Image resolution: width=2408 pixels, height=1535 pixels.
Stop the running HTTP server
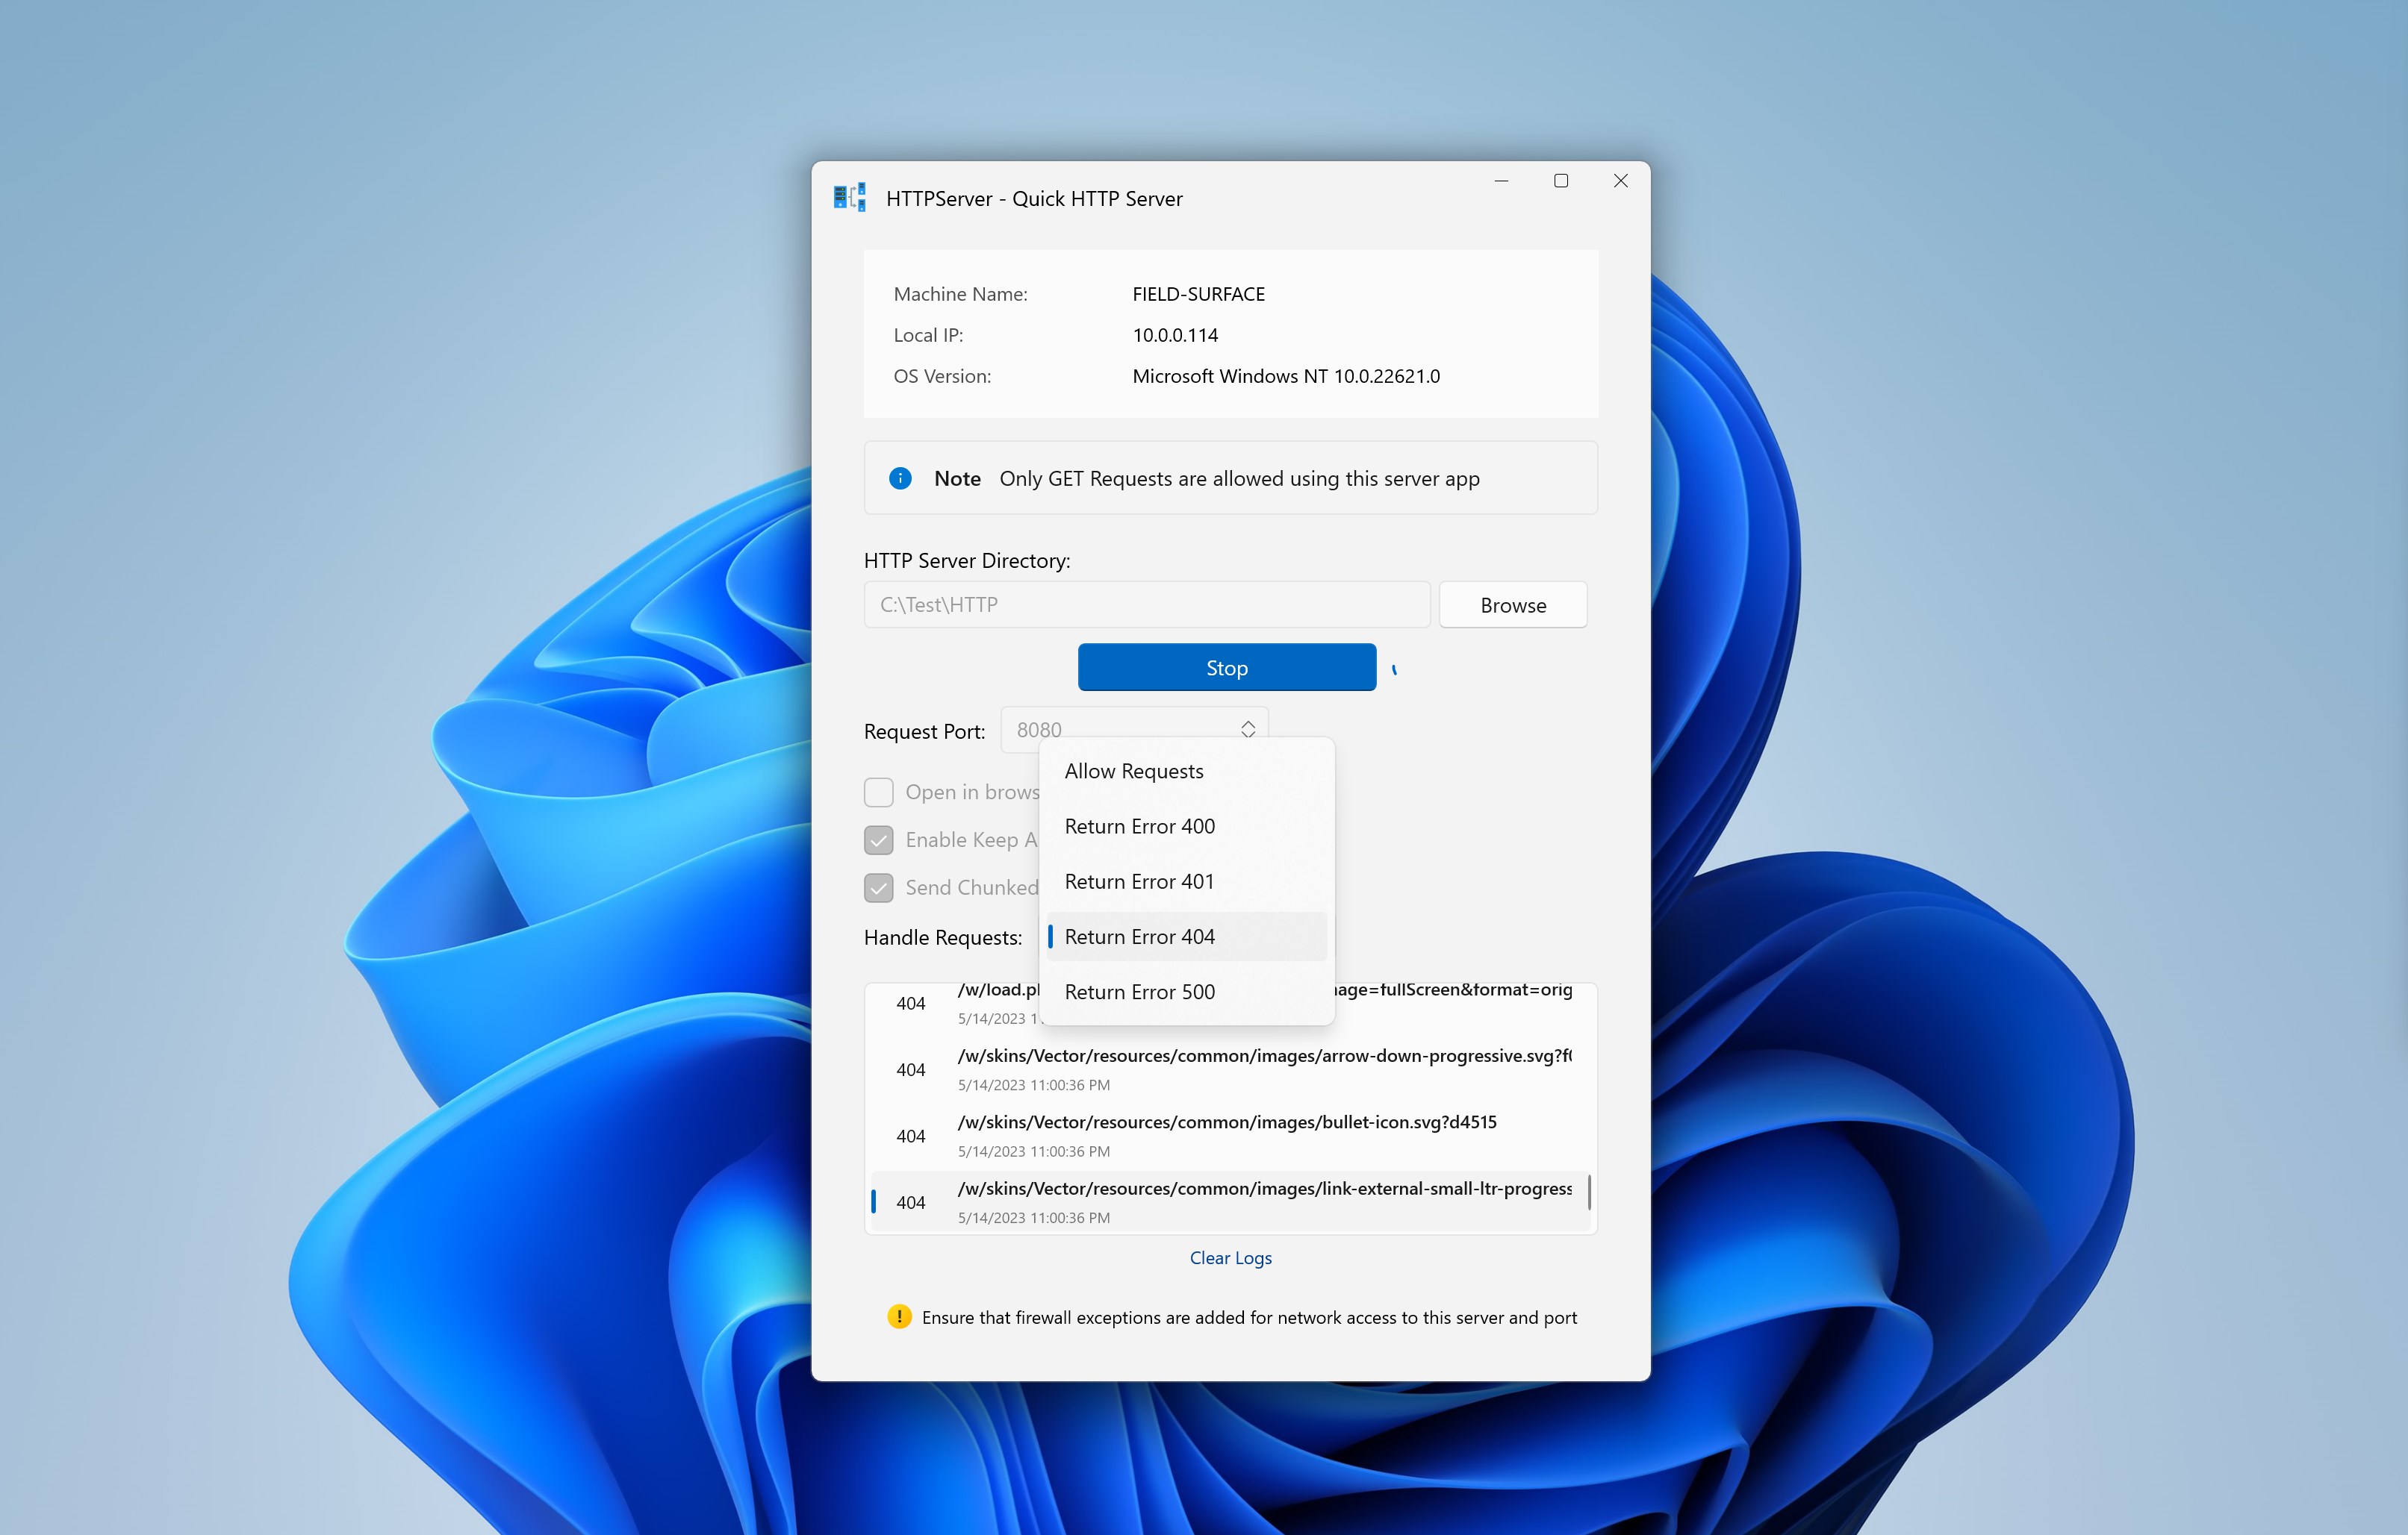1227,668
